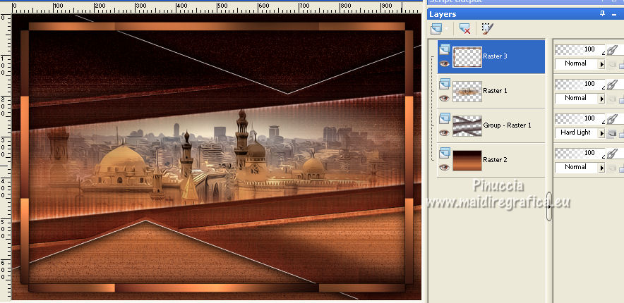Click the Raster 1 opacity slider

tap(580, 84)
